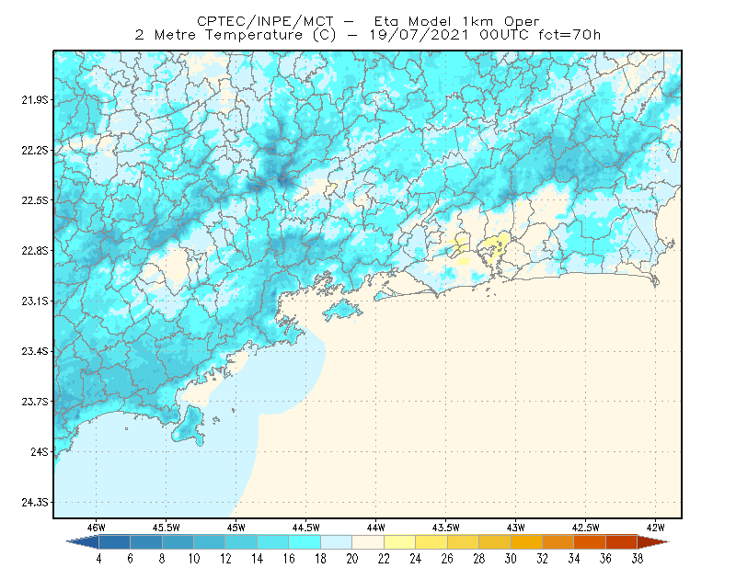Screen dimensions: 736x568
Task: Click the 18-20 light blue colorbar segment
Action: point(337,542)
